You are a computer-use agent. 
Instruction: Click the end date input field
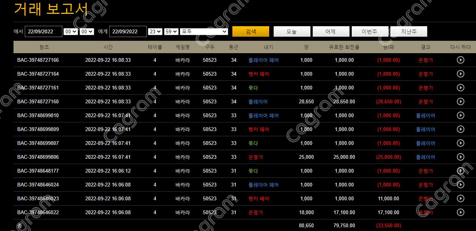point(128,31)
